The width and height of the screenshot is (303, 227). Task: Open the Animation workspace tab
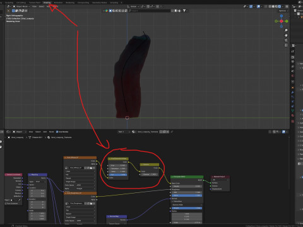(x=58, y=3)
